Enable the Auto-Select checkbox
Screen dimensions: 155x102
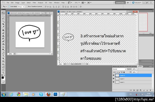(x=9, y=6)
